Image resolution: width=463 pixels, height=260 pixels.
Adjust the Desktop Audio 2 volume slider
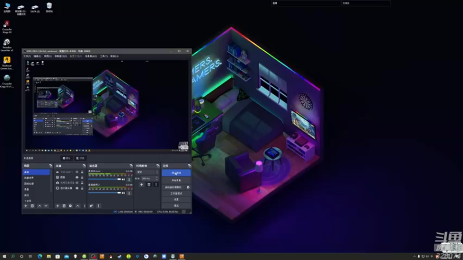coord(105,193)
